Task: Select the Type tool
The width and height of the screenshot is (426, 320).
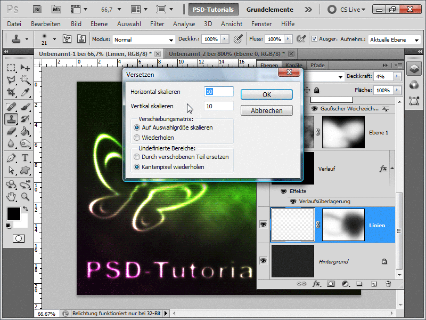Action: point(25,158)
